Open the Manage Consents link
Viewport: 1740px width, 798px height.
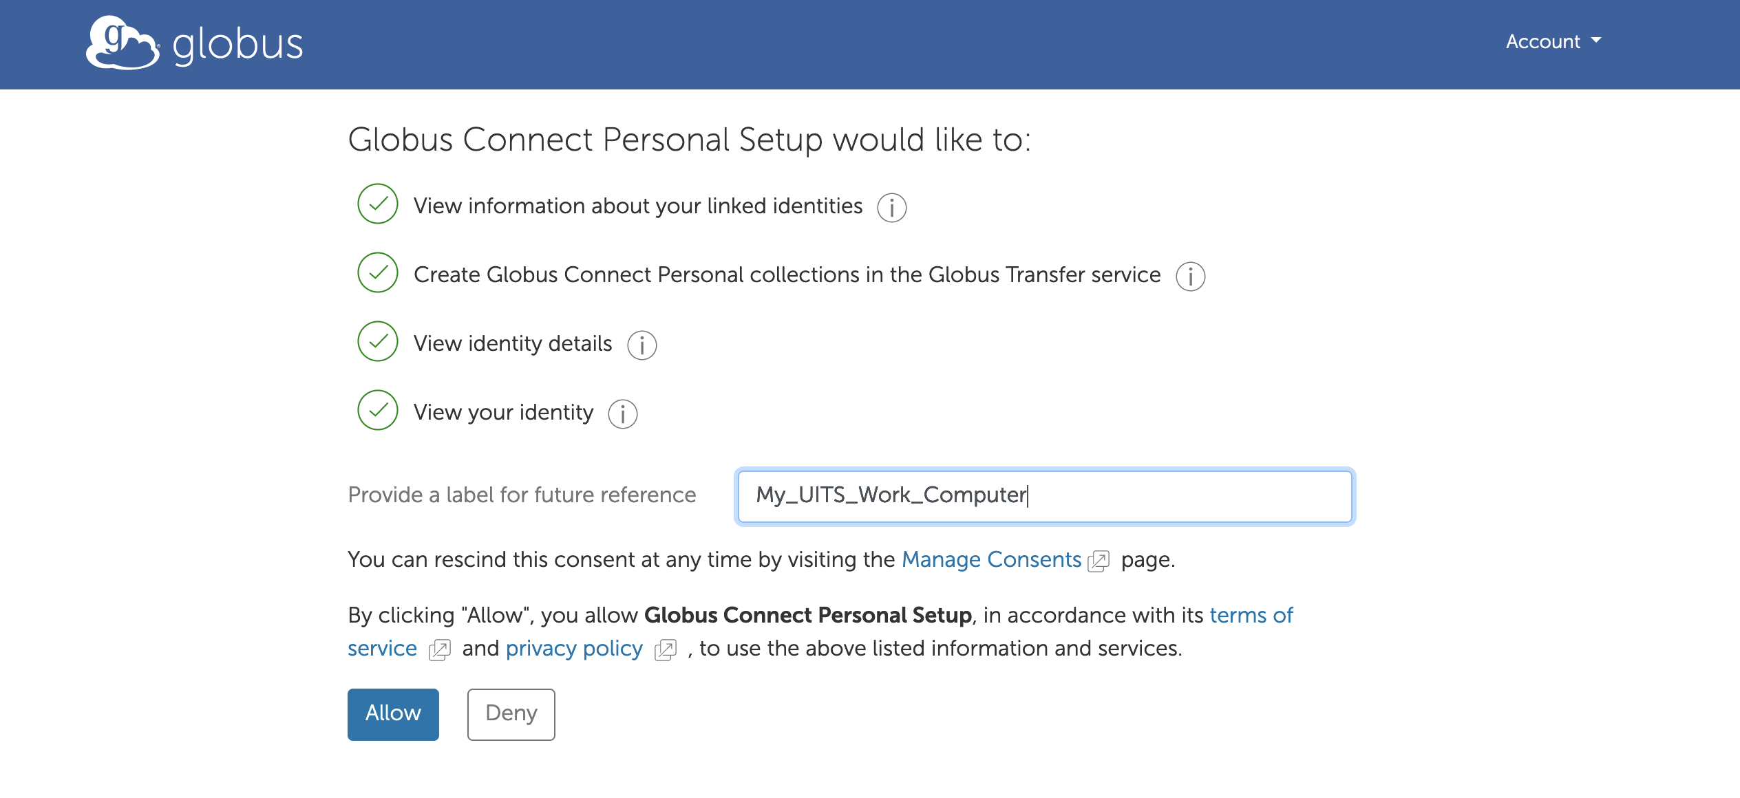[x=991, y=559]
